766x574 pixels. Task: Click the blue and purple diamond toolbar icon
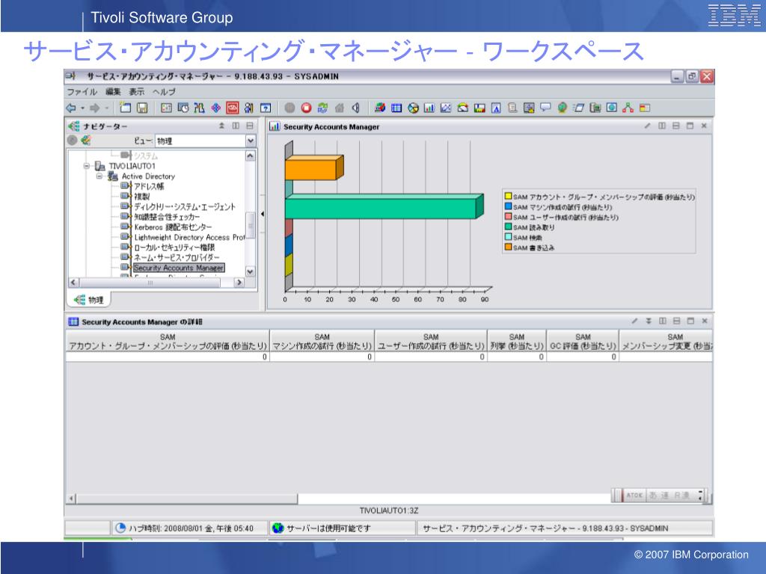216,108
